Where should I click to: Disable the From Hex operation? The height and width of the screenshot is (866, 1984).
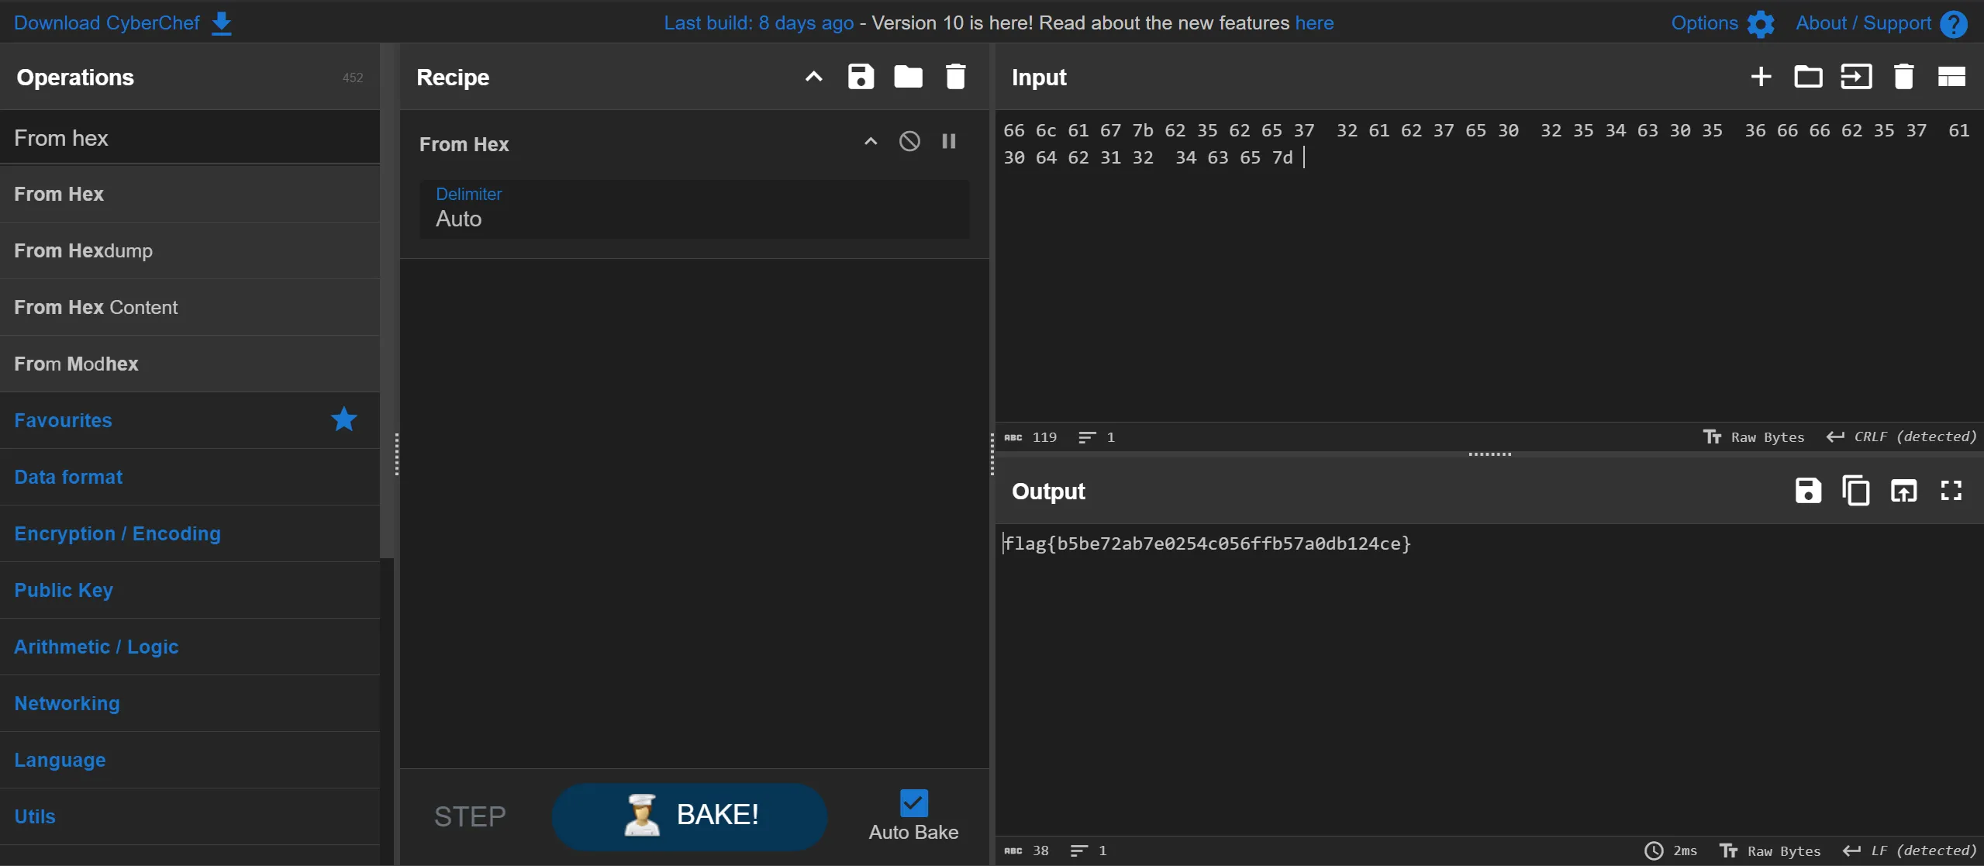909,141
